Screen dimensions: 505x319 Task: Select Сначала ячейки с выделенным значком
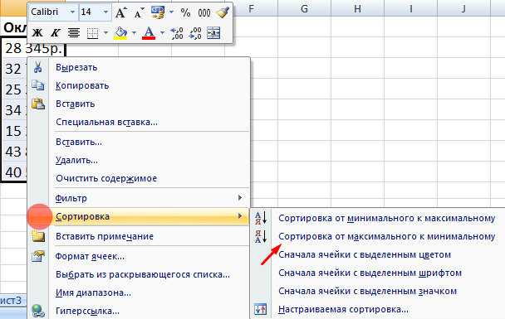377,292
